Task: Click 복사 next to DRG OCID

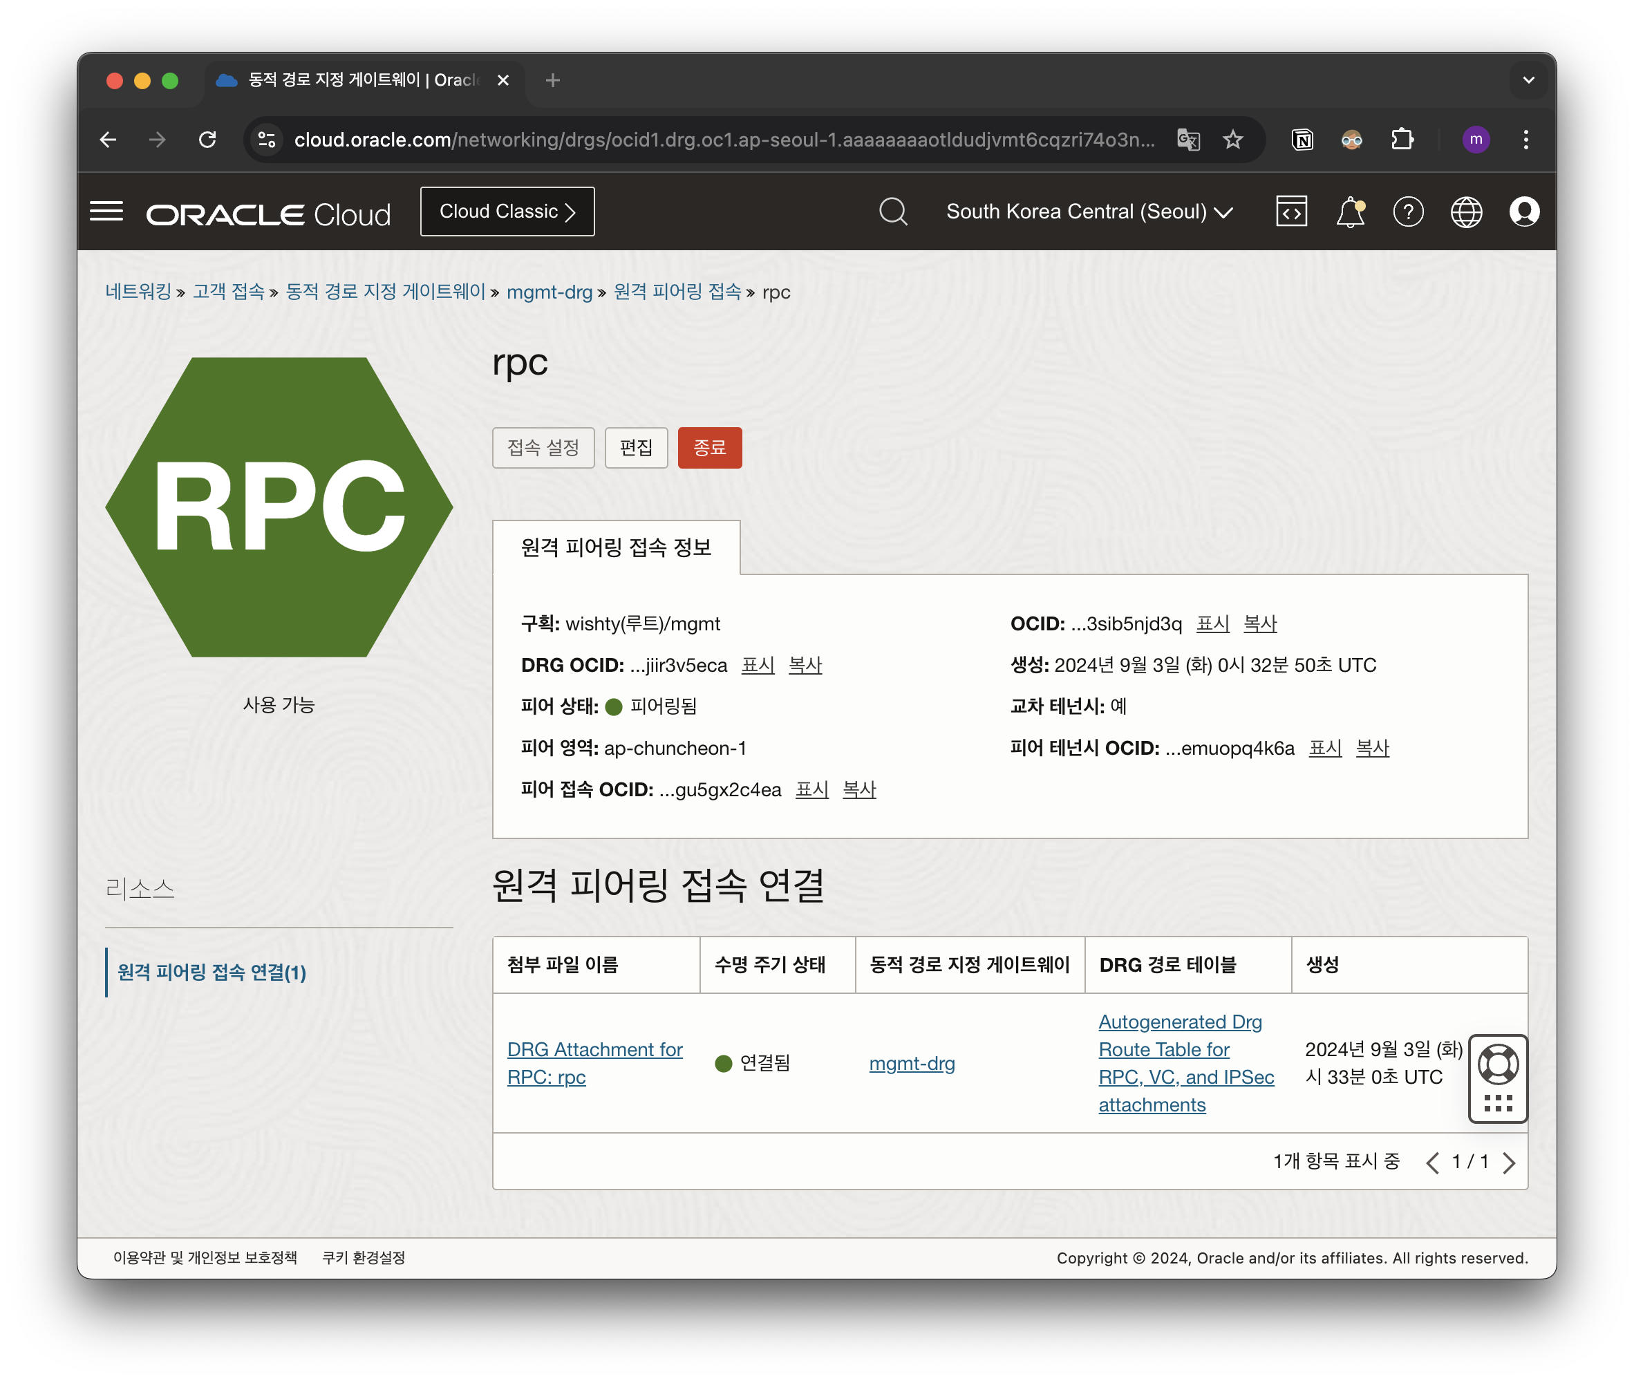Action: (x=805, y=666)
